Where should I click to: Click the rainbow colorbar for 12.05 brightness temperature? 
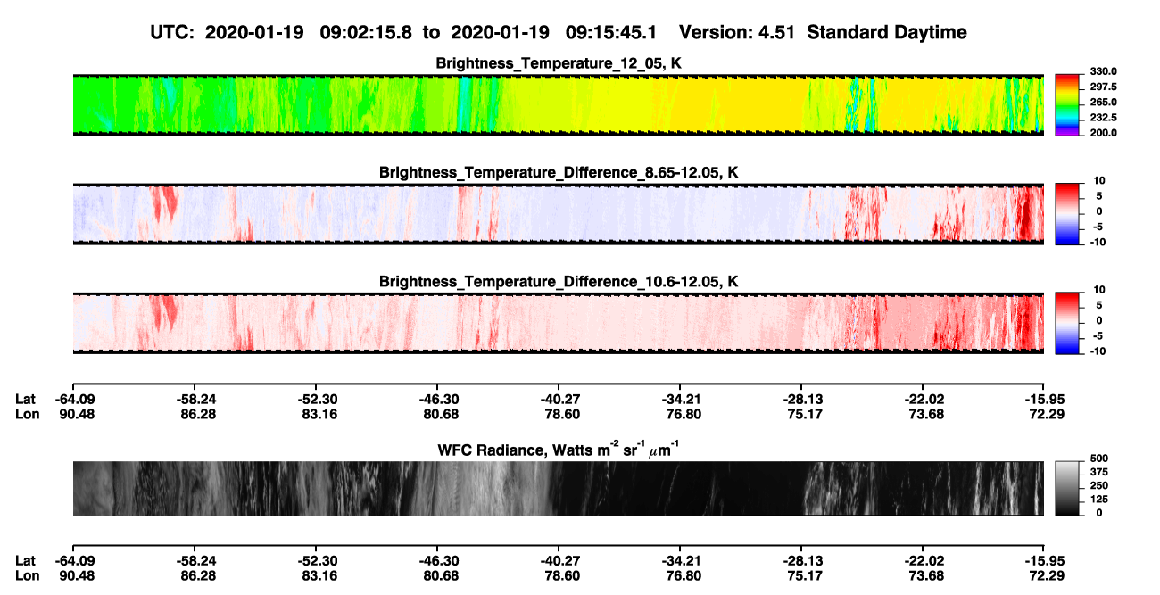pyautogui.click(x=1067, y=104)
